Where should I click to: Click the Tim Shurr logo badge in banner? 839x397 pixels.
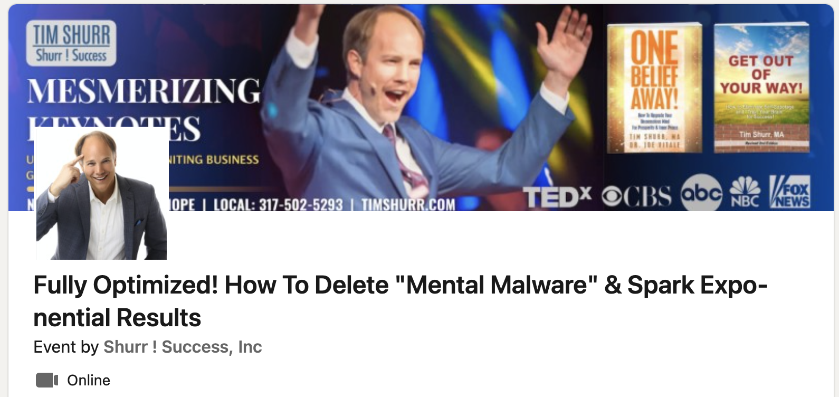point(71,43)
